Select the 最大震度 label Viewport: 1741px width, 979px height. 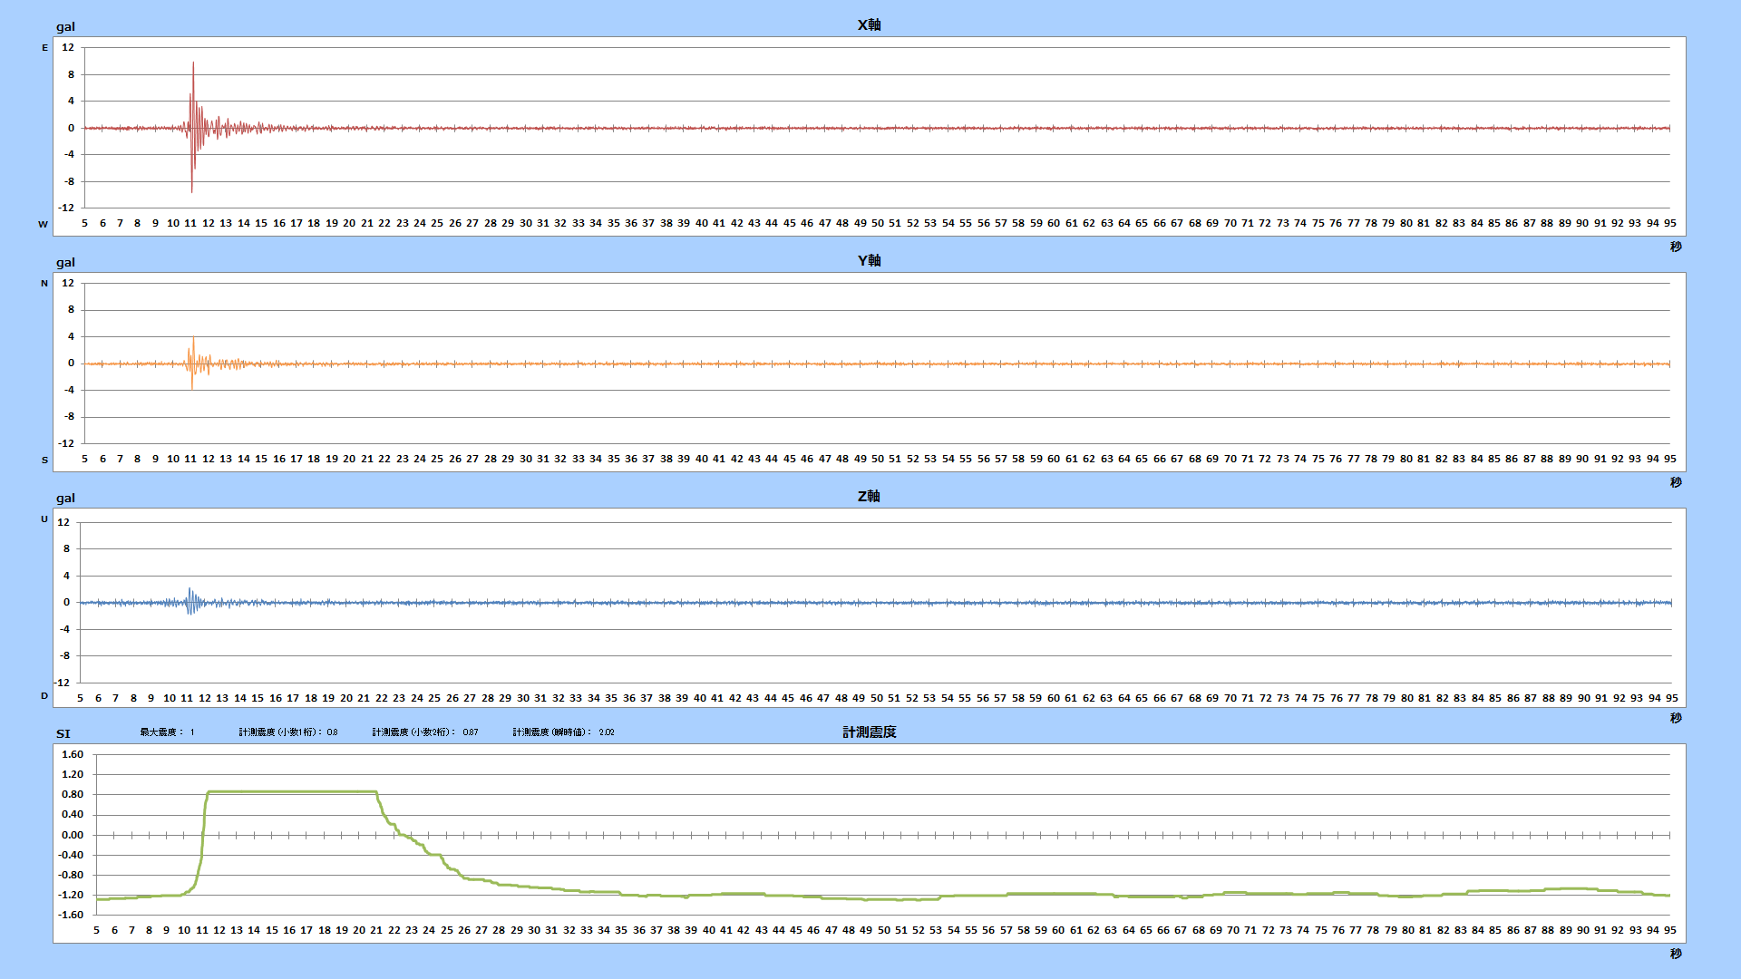tap(160, 732)
